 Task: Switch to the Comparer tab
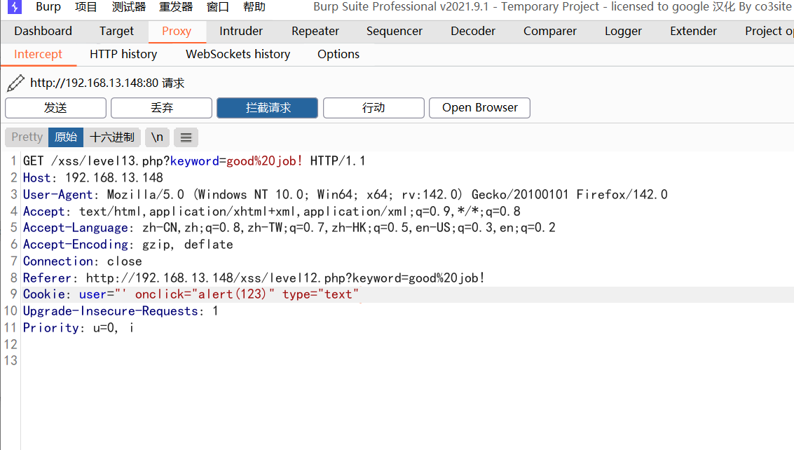pyautogui.click(x=550, y=32)
